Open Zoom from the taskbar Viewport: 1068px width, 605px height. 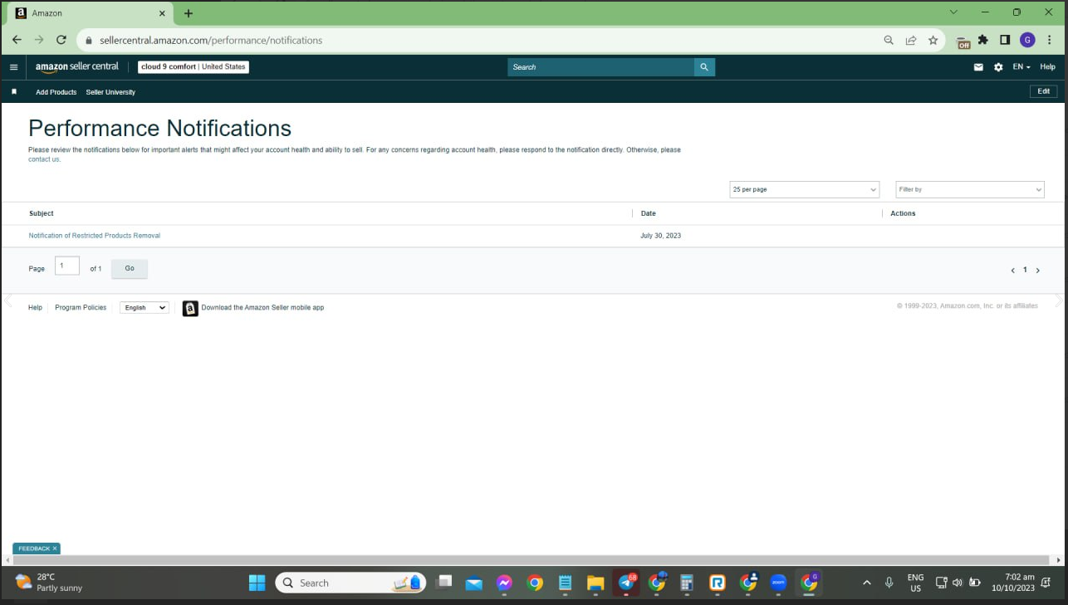[778, 583]
